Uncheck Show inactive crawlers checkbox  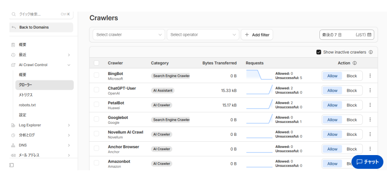coord(319,52)
